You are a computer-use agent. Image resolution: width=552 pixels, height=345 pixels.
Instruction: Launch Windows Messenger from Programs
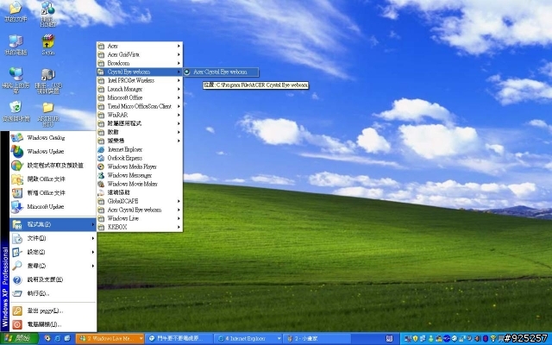tap(140, 175)
